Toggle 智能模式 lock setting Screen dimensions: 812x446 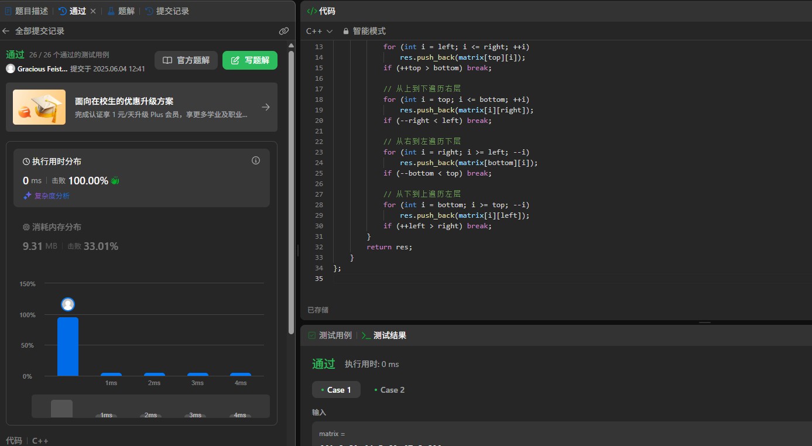pos(364,31)
